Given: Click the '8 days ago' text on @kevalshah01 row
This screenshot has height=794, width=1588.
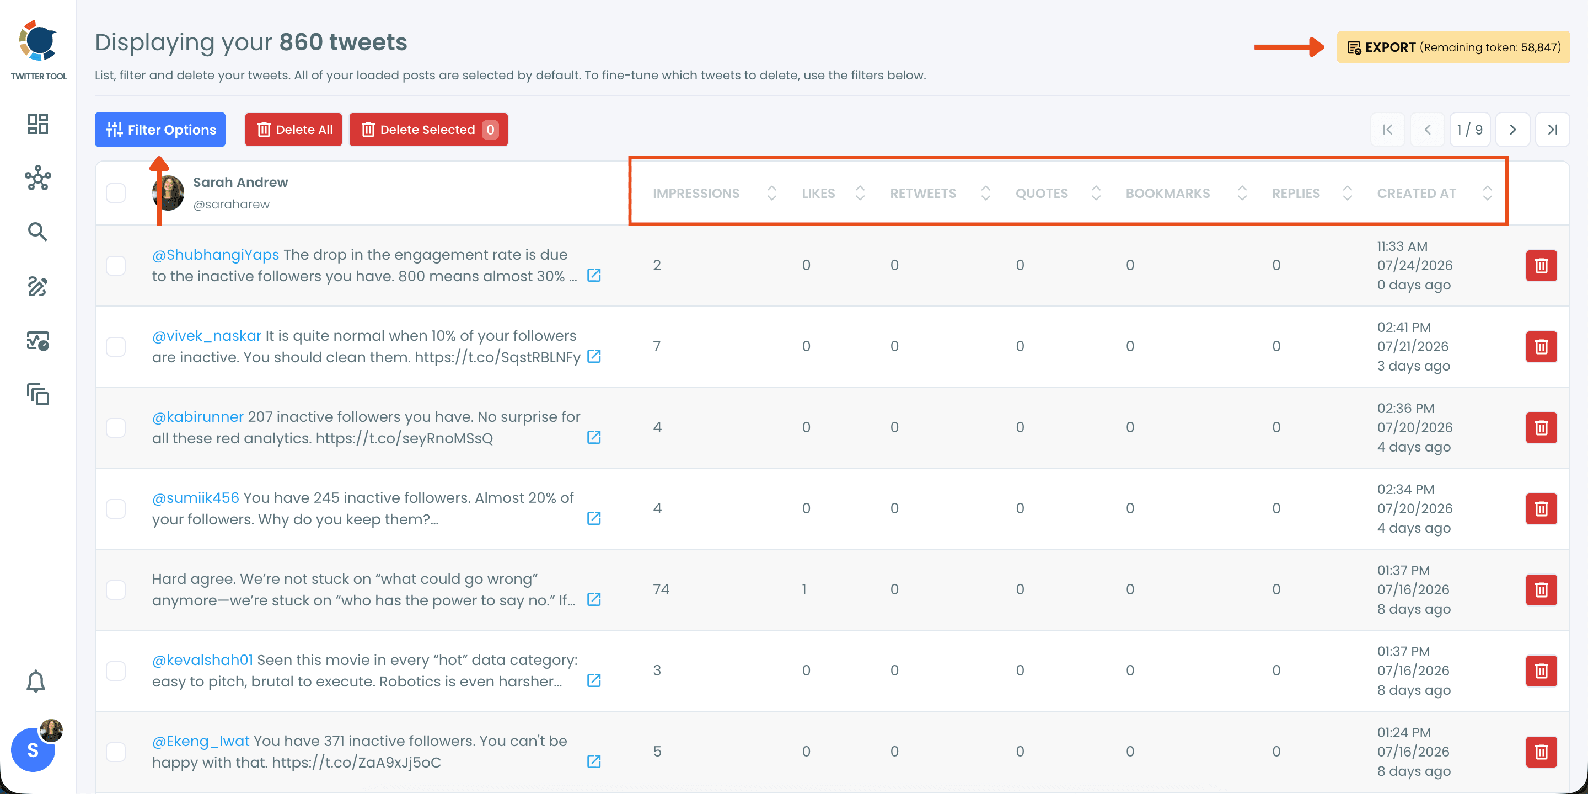Looking at the screenshot, I should (x=1414, y=690).
